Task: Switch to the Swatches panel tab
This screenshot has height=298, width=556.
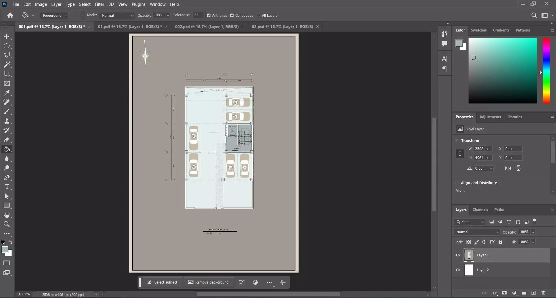Action: tap(478, 30)
